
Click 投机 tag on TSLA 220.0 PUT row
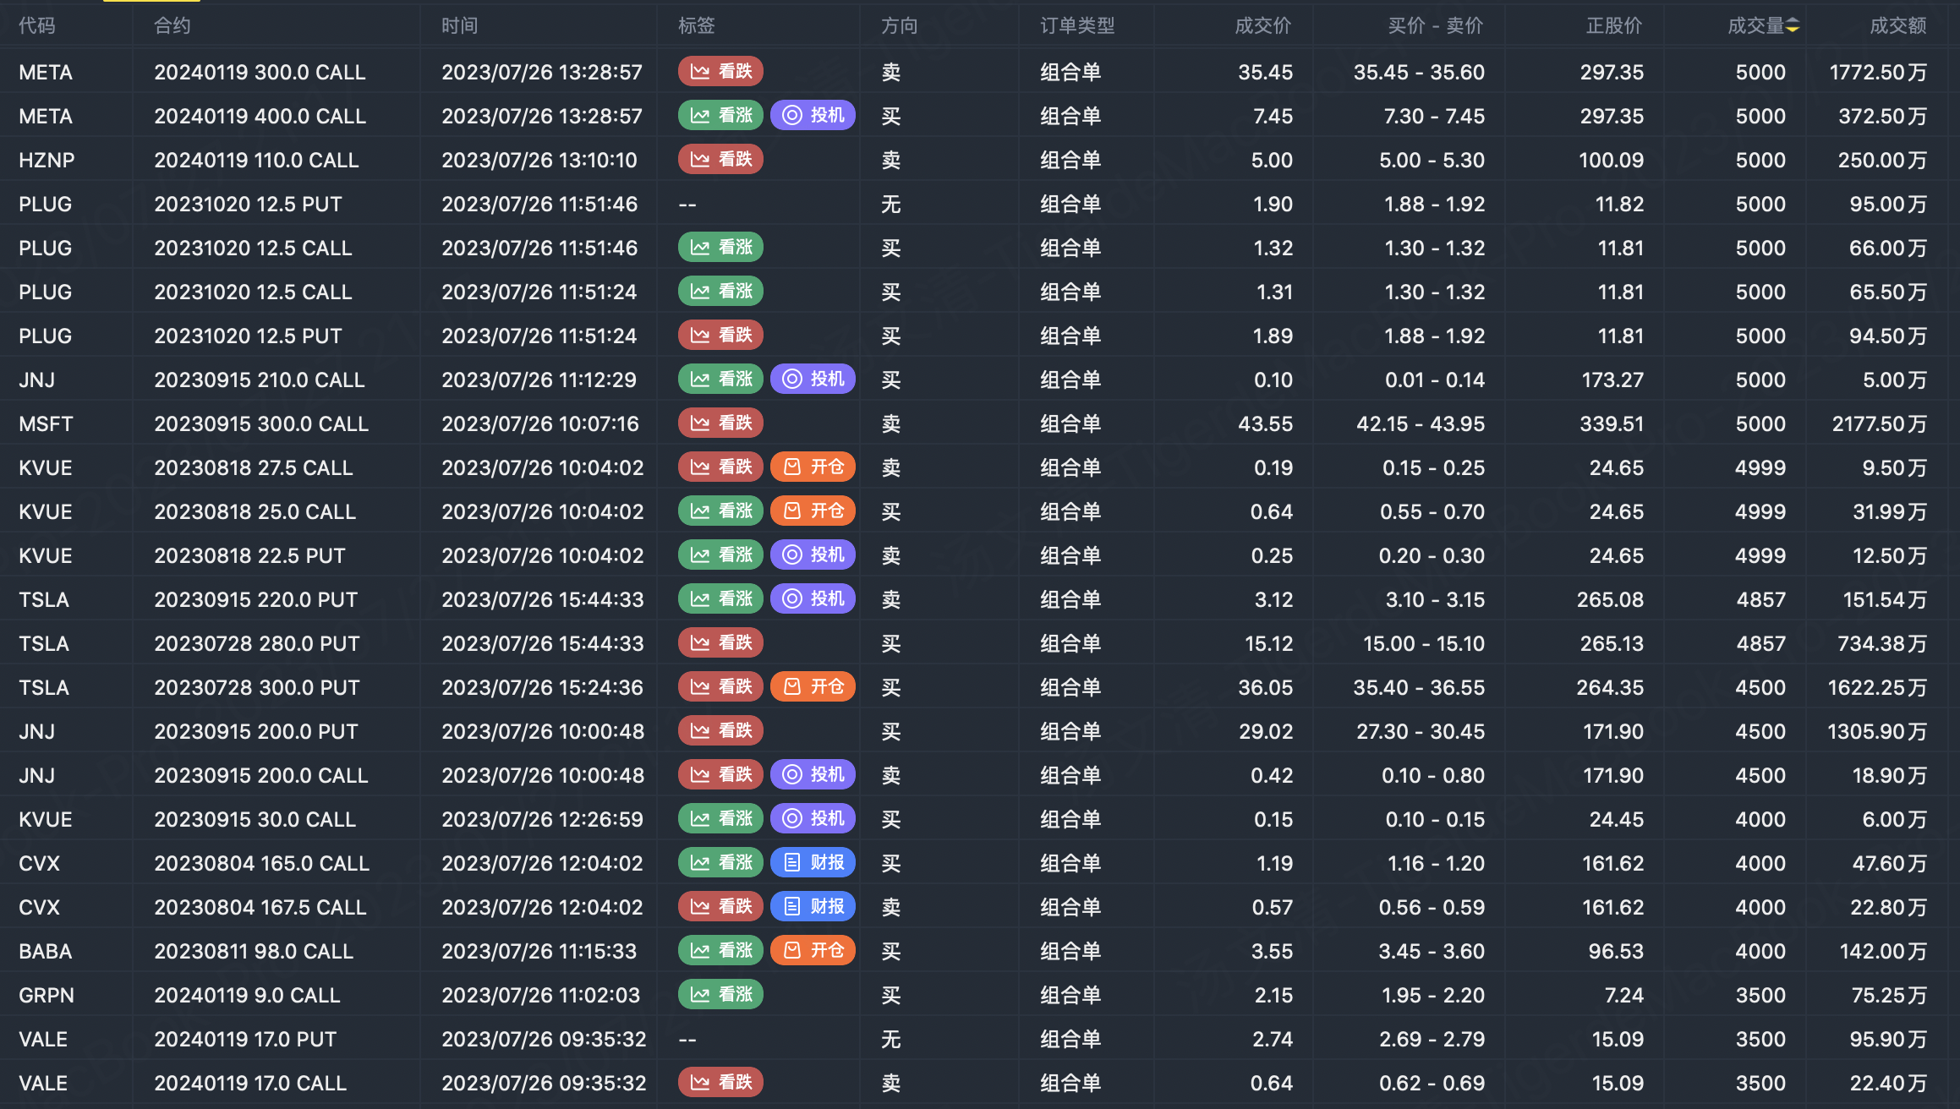click(x=813, y=599)
